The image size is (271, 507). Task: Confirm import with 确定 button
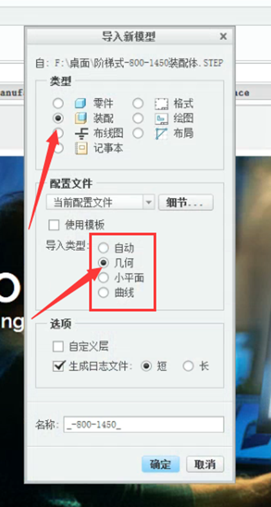pyautogui.click(x=160, y=464)
